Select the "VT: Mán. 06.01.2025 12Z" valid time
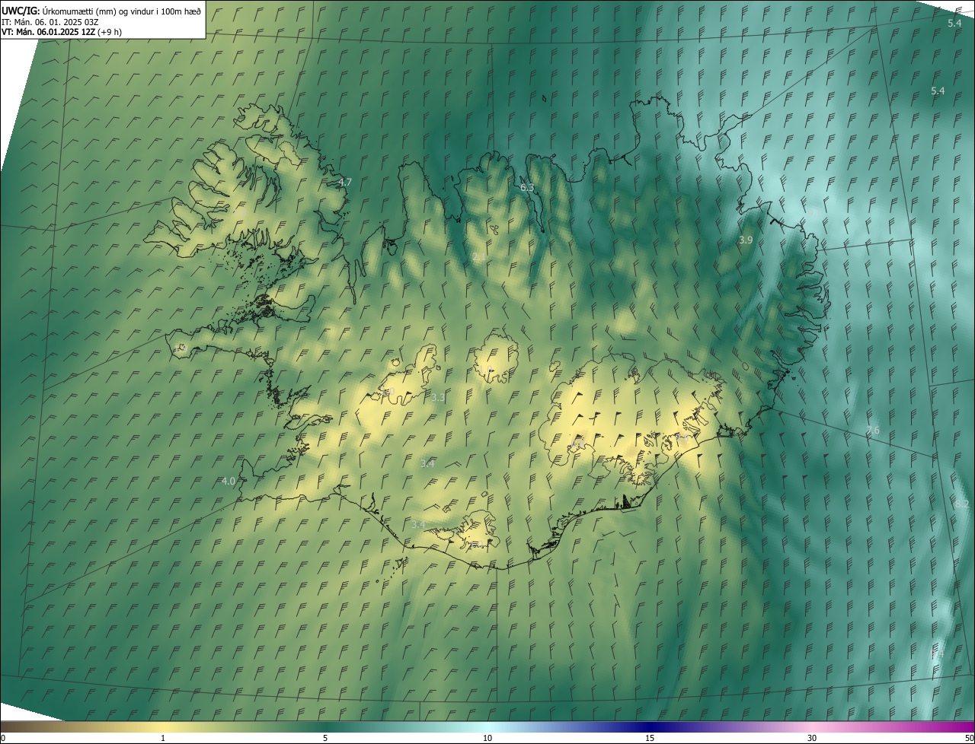The height and width of the screenshot is (744, 975). [48, 32]
